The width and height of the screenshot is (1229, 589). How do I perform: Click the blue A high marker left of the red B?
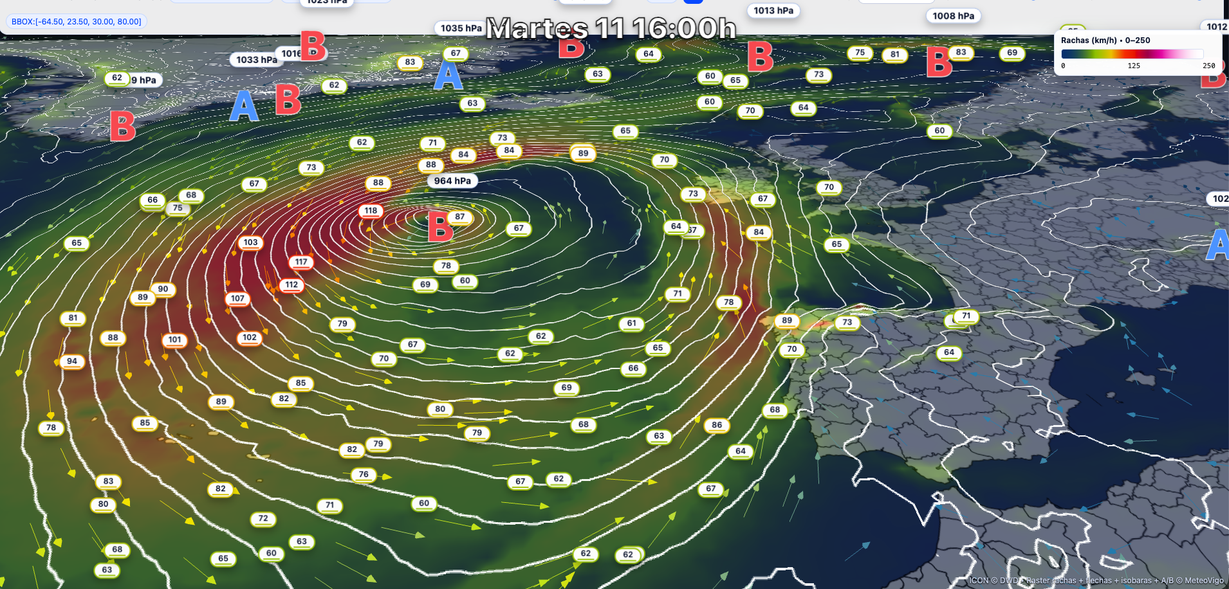(244, 106)
